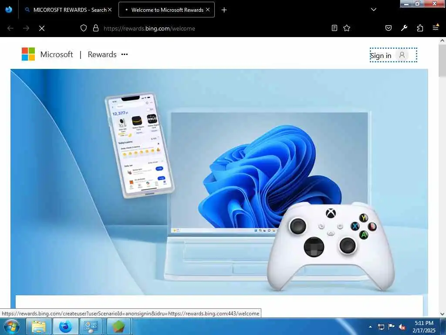The width and height of the screenshot is (446, 335).
Task: Click the user avatar icon beside Sign in
Action: 402,55
